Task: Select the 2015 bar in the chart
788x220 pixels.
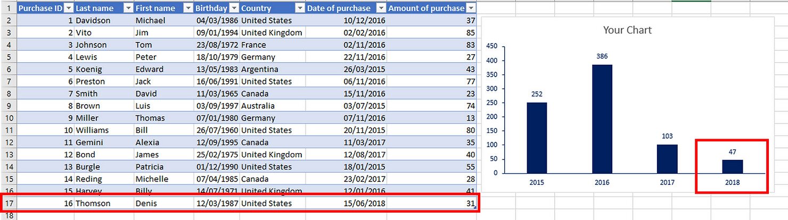Action: (537, 138)
